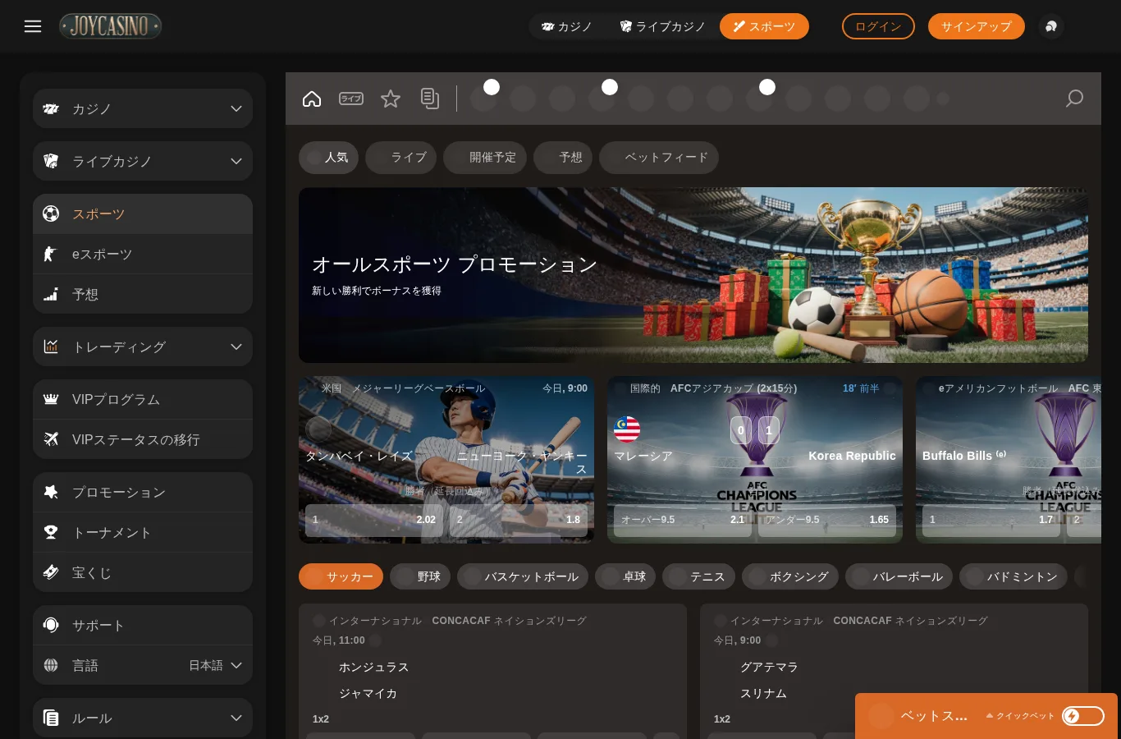Click the Joycasino logo

pyautogui.click(x=110, y=26)
